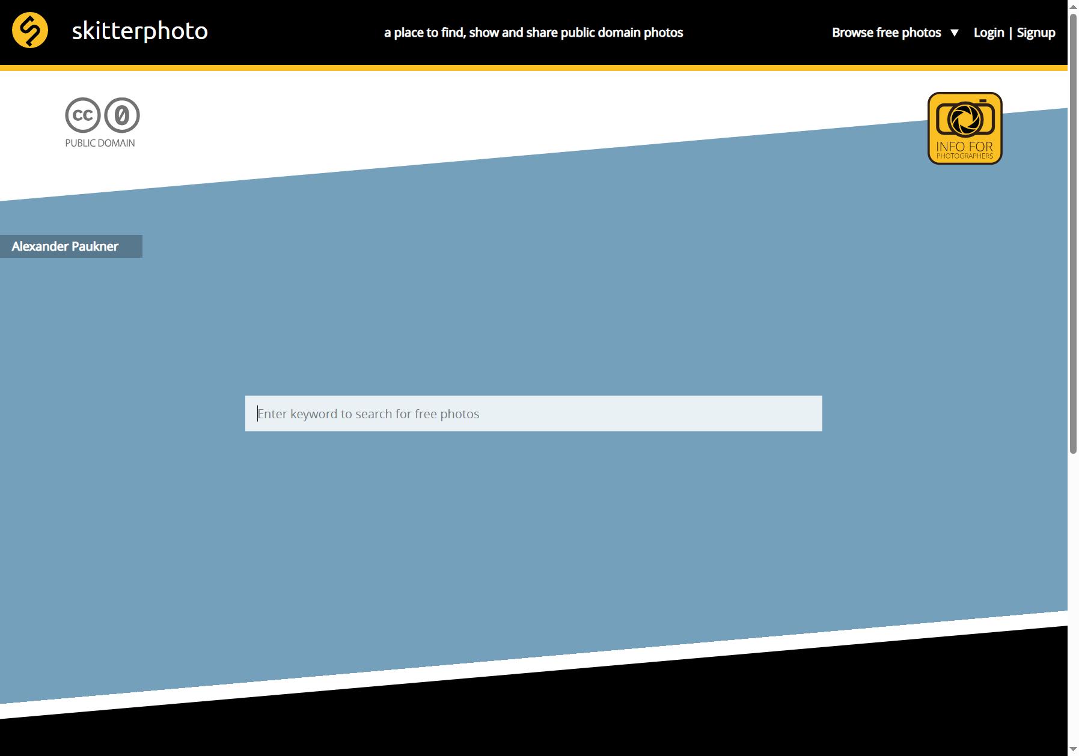Image resolution: width=1079 pixels, height=756 pixels.
Task: View photographer Alexander Paukner's profile
Action: click(71, 246)
